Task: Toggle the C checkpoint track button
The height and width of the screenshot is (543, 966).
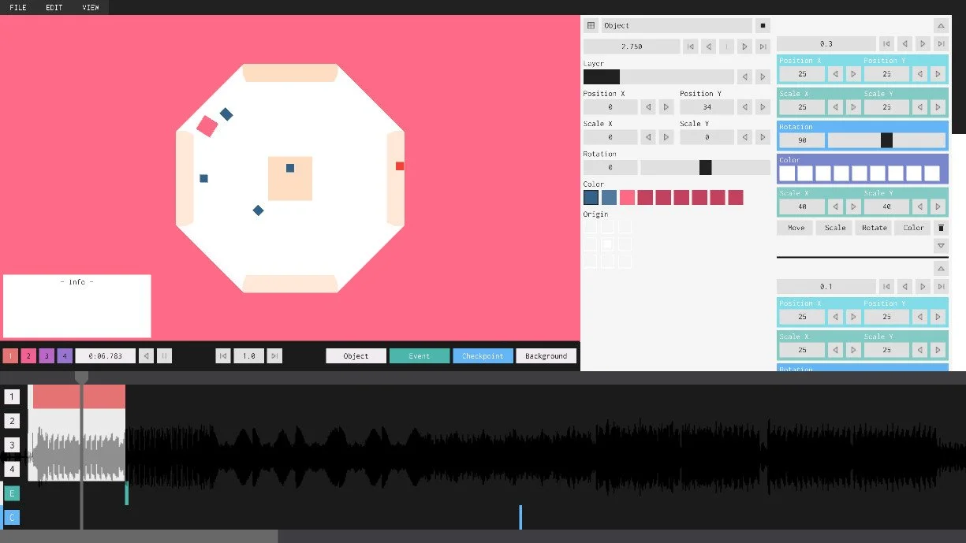Action: (x=12, y=518)
